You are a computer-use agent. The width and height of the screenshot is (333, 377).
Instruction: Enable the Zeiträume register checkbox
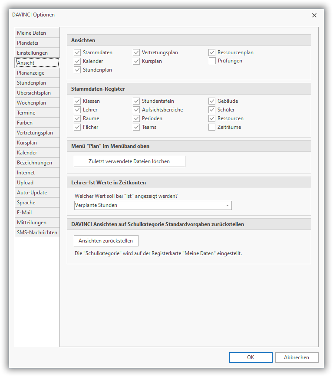(x=212, y=127)
